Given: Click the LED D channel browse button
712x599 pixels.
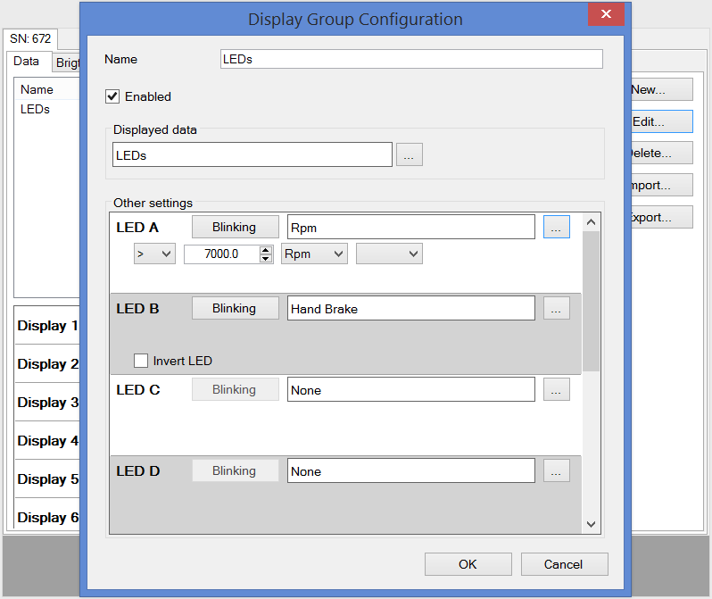Looking at the screenshot, I should click(x=556, y=470).
